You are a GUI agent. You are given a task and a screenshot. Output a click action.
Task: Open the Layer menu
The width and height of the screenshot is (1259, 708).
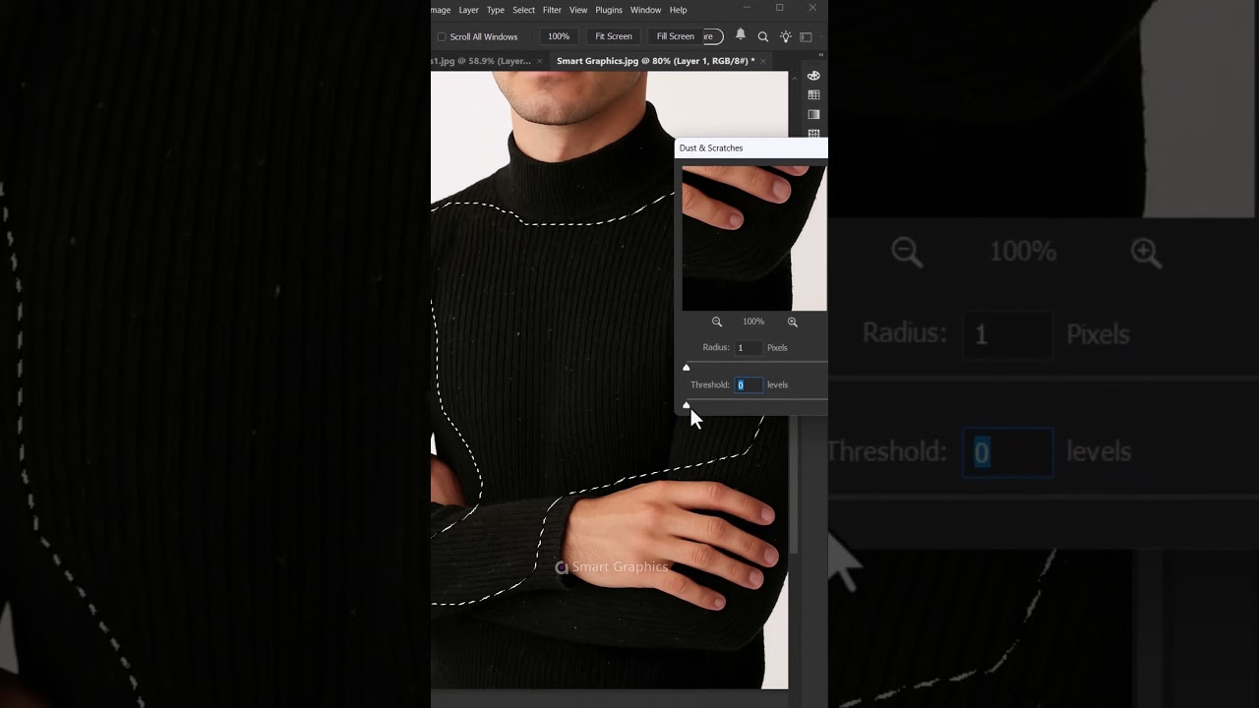point(468,10)
